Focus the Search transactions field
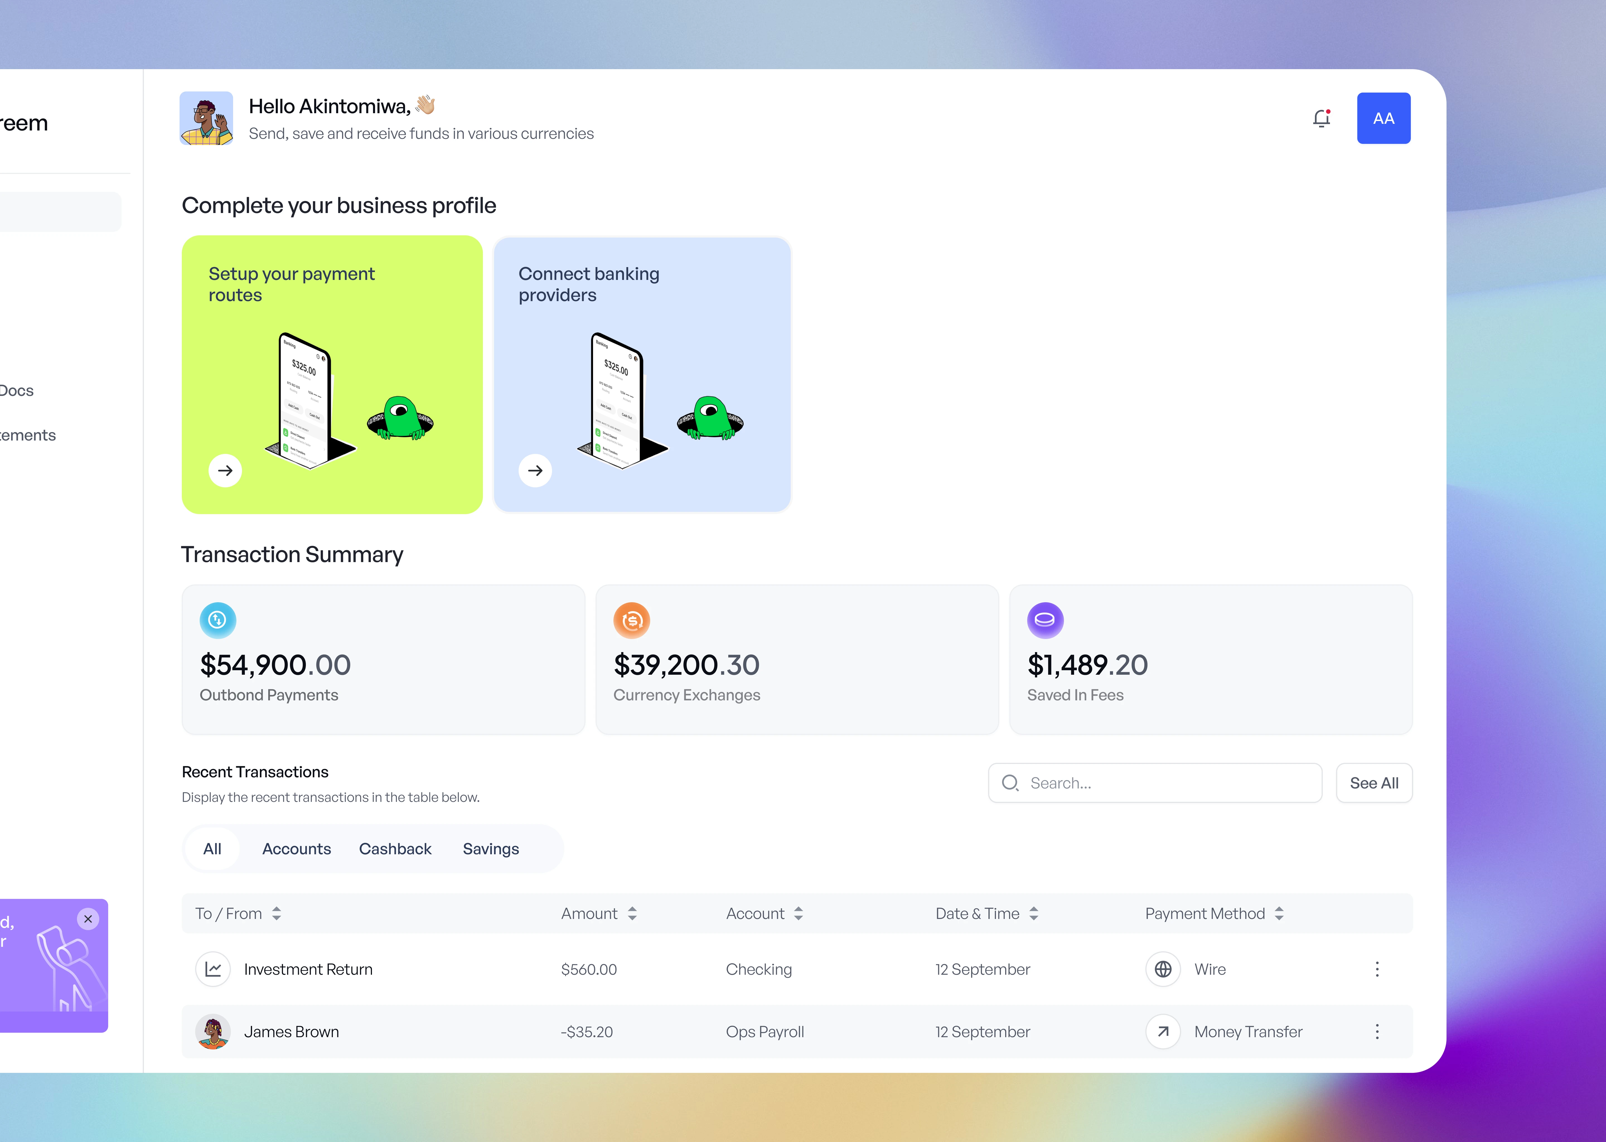The image size is (1606, 1142). point(1155,783)
